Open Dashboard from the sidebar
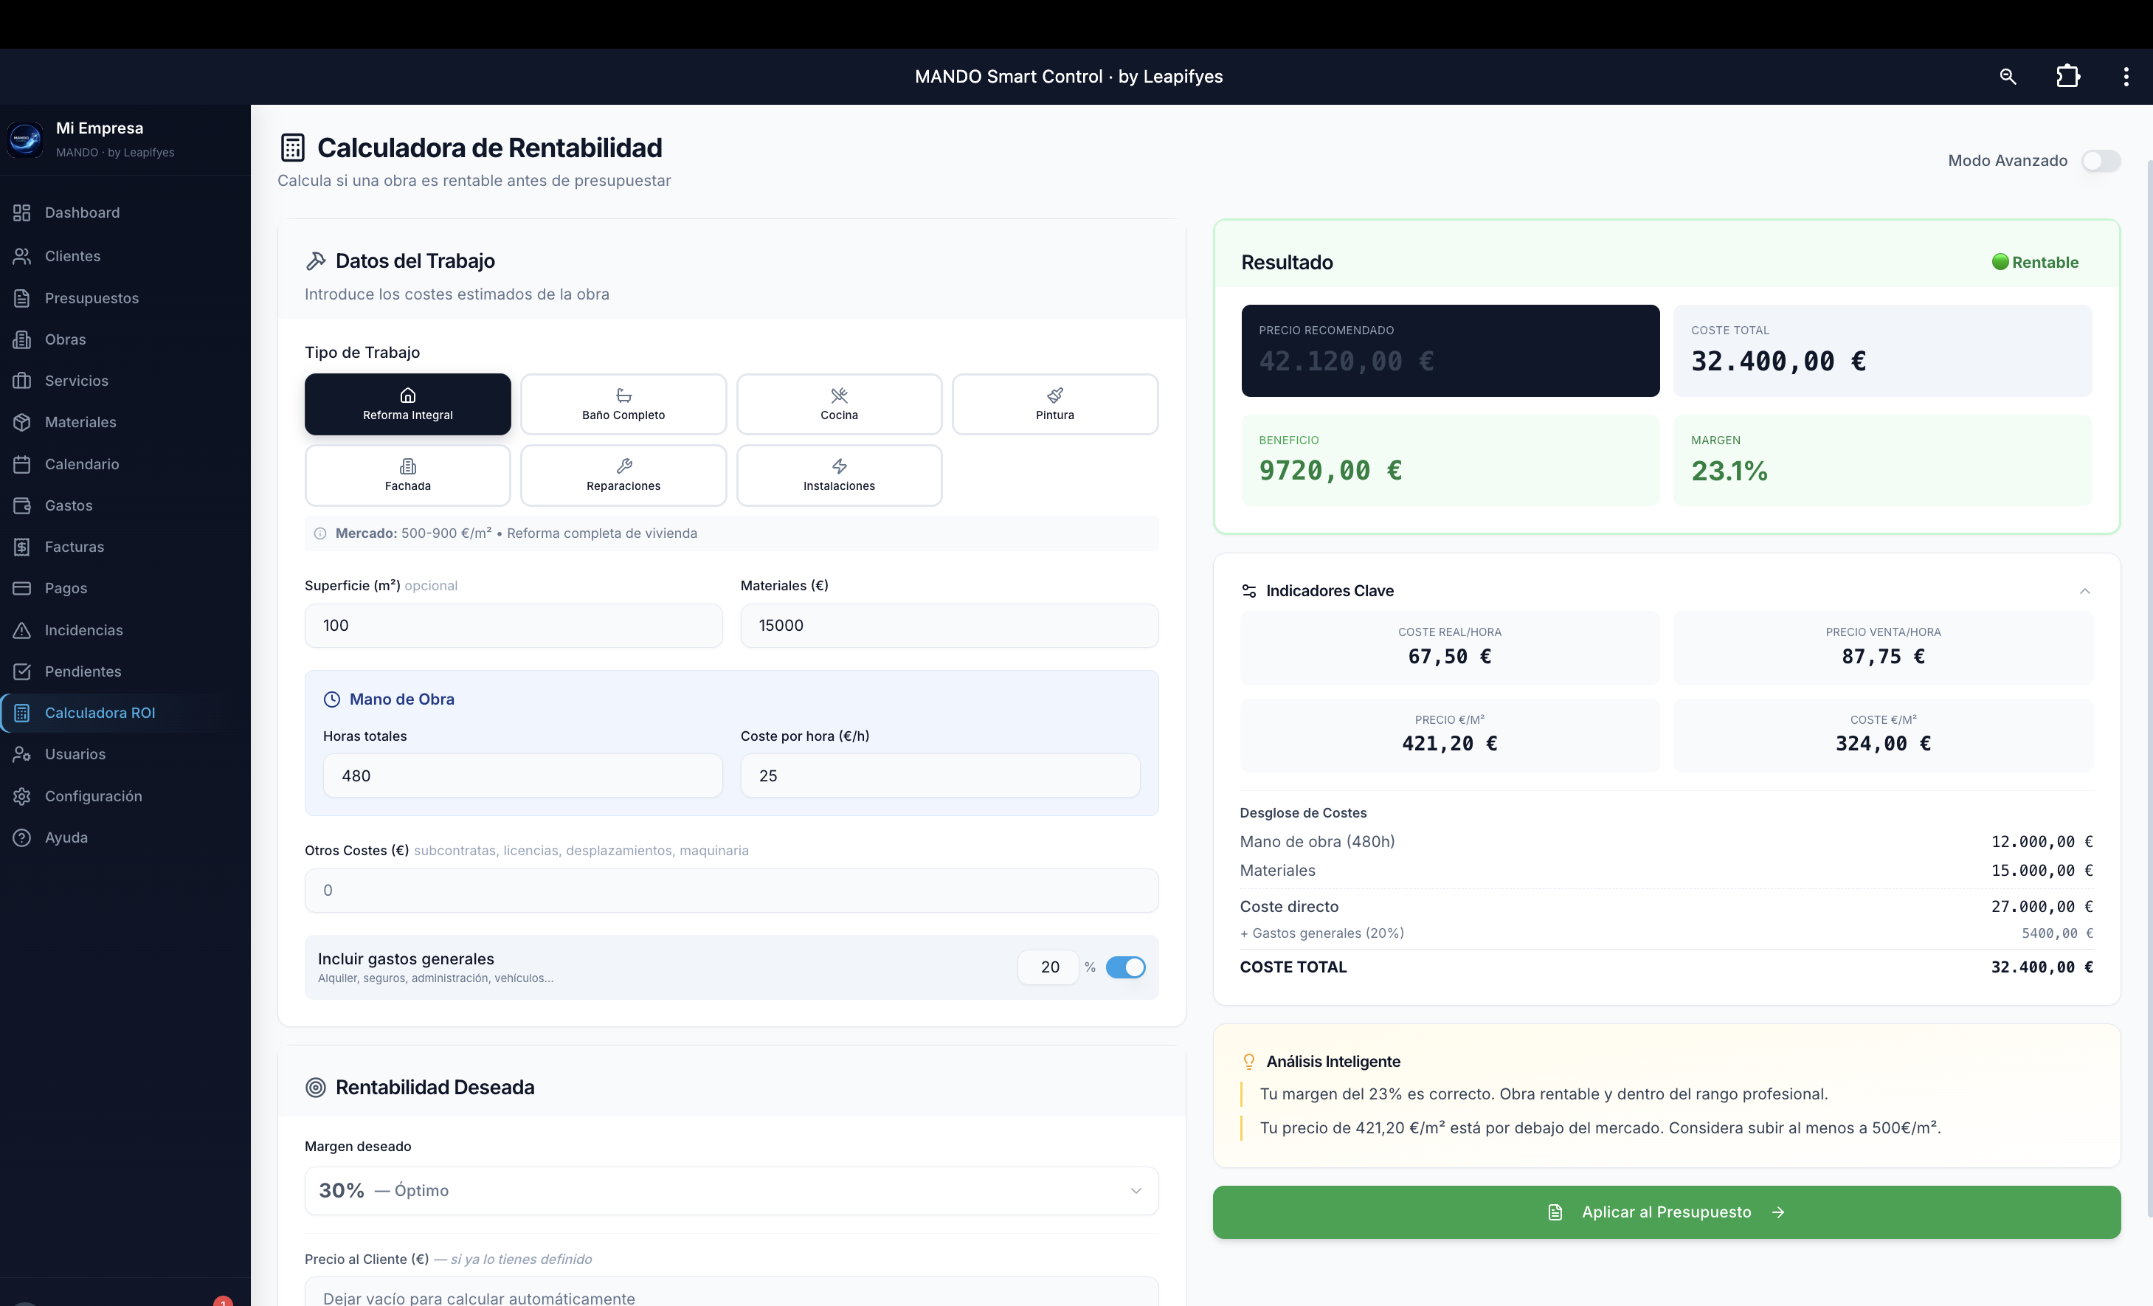The width and height of the screenshot is (2153, 1306). pyautogui.click(x=125, y=213)
